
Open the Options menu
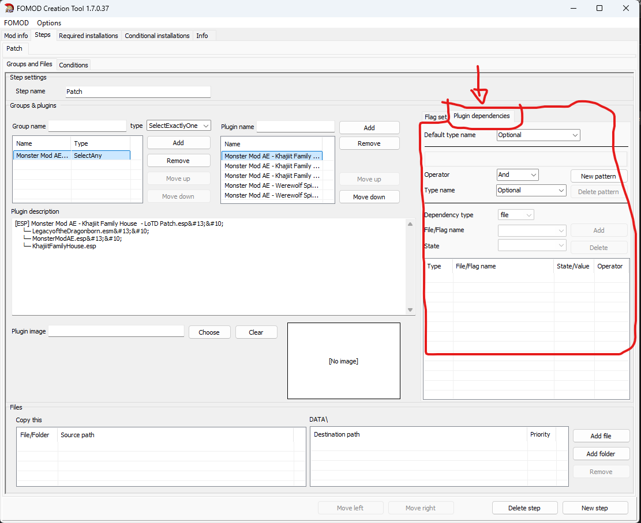[x=49, y=23]
